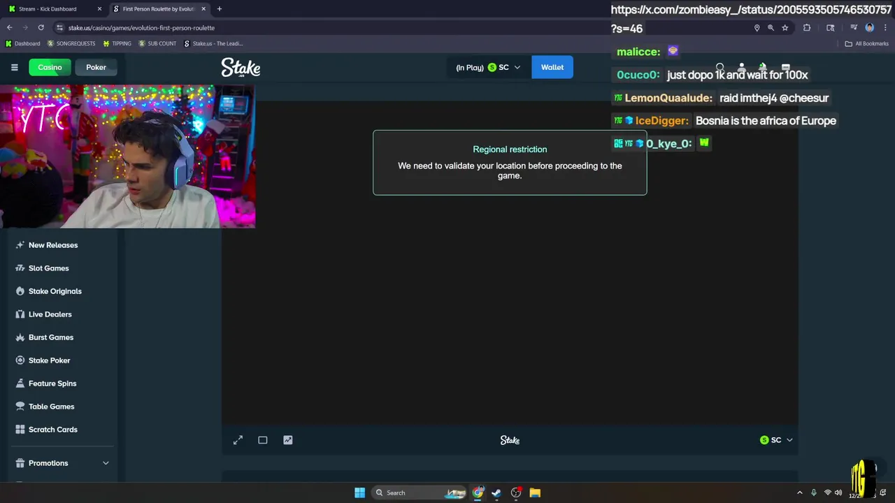
Task: Open the SONGREQUESTS bookmark
Action: [x=71, y=43]
